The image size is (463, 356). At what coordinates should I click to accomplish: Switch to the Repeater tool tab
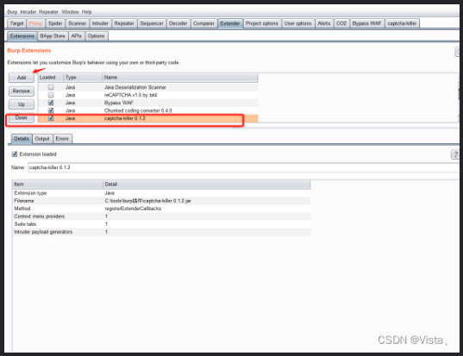coord(124,23)
